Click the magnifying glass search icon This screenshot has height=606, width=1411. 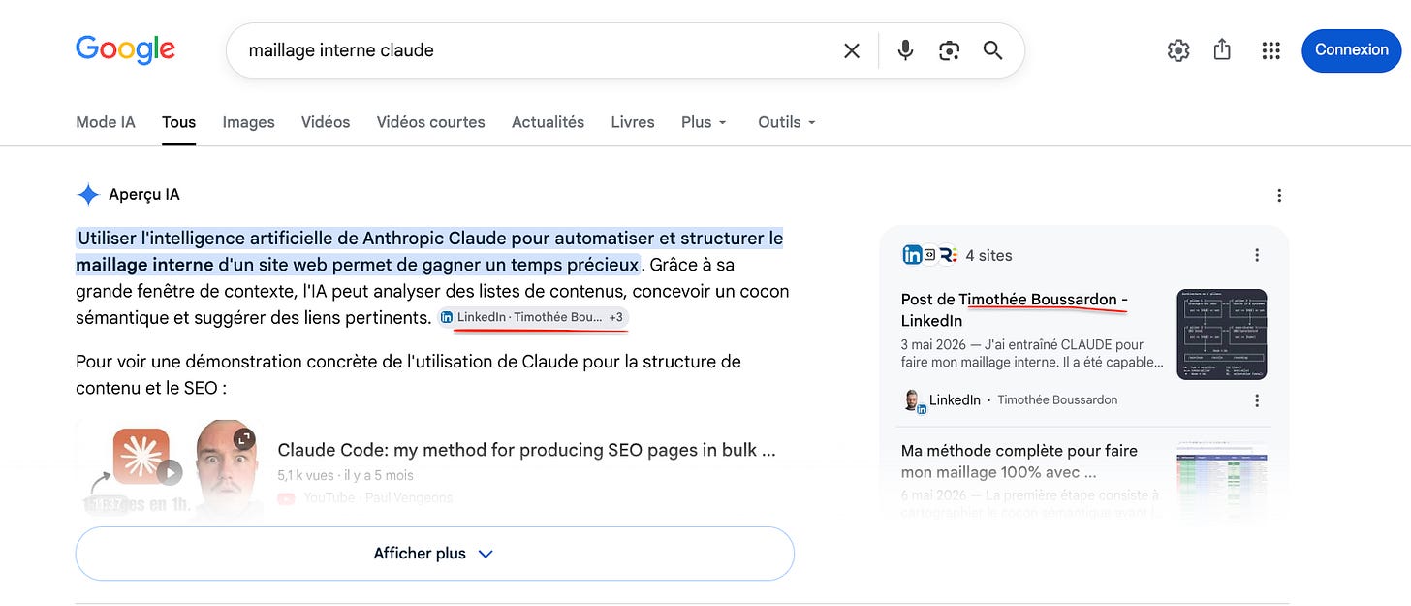coord(992,50)
